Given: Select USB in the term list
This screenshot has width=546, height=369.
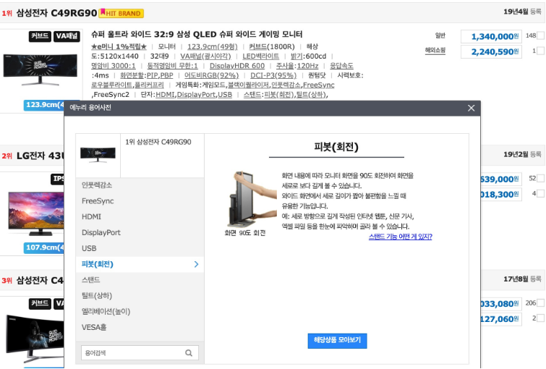Looking at the screenshot, I should pos(140,248).
